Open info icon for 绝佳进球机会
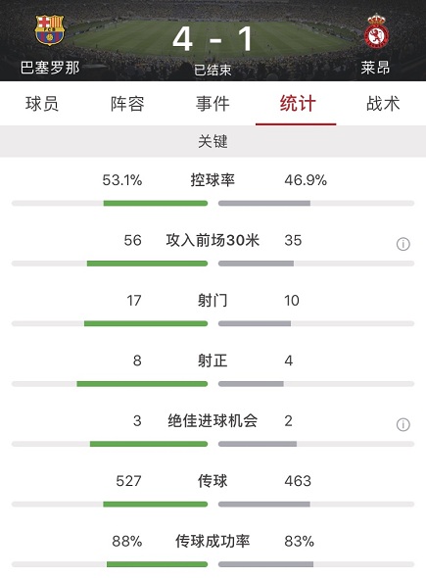This screenshot has width=426, height=578. click(x=403, y=424)
